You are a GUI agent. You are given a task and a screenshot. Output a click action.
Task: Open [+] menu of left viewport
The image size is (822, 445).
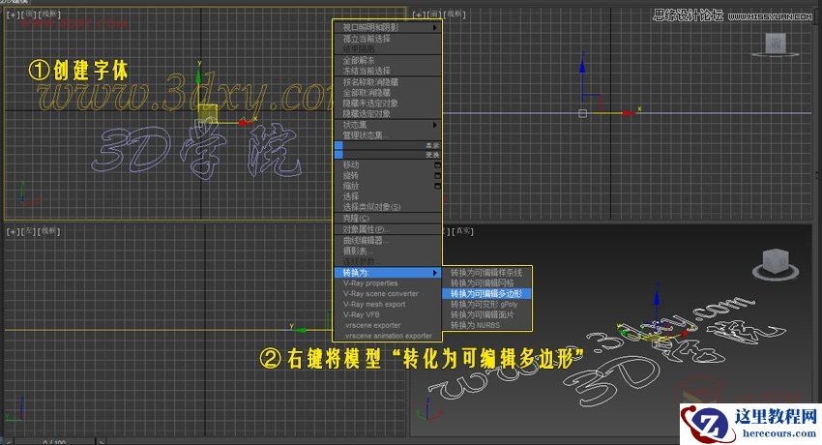click(12, 231)
